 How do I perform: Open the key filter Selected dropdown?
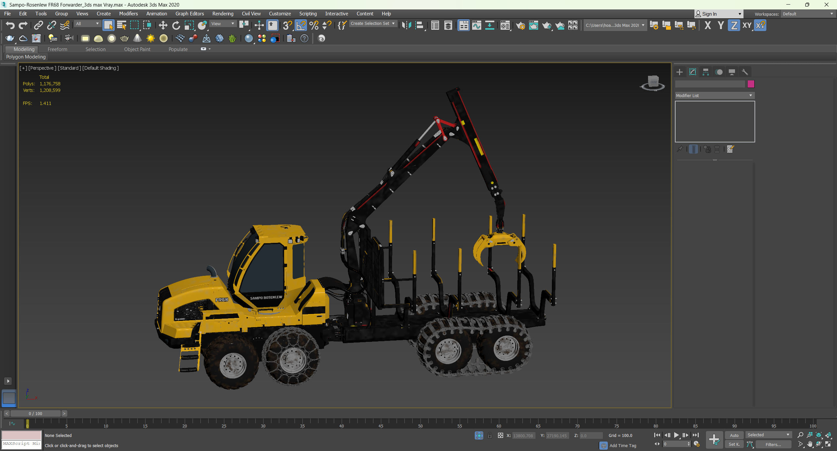coord(768,435)
